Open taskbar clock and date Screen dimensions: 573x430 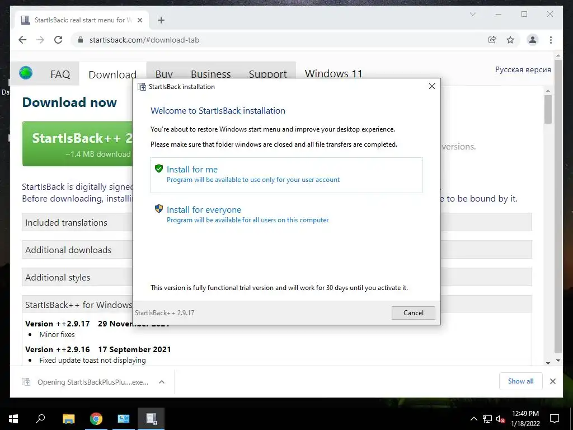(x=525, y=419)
